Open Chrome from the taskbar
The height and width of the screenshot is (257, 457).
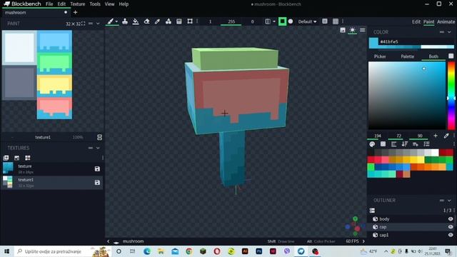[x=189, y=251]
